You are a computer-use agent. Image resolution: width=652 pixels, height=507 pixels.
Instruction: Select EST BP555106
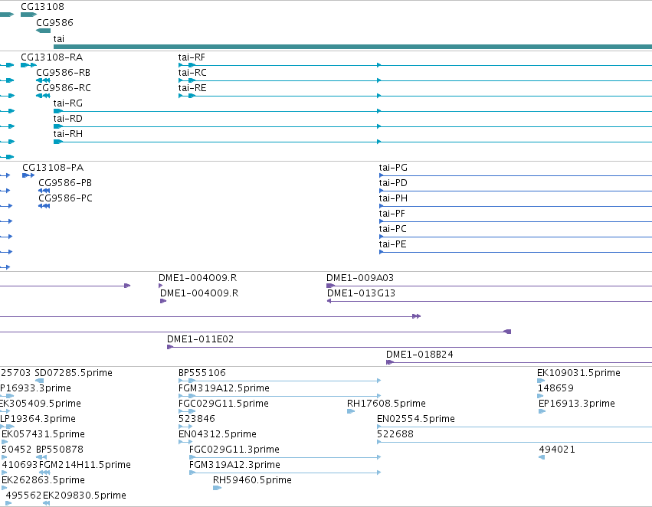click(x=202, y=373)
